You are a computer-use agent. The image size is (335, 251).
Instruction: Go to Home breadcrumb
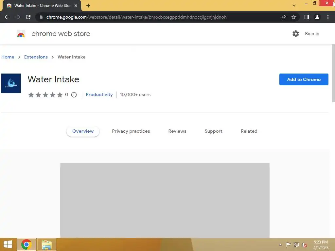click(x=8, y=57)
